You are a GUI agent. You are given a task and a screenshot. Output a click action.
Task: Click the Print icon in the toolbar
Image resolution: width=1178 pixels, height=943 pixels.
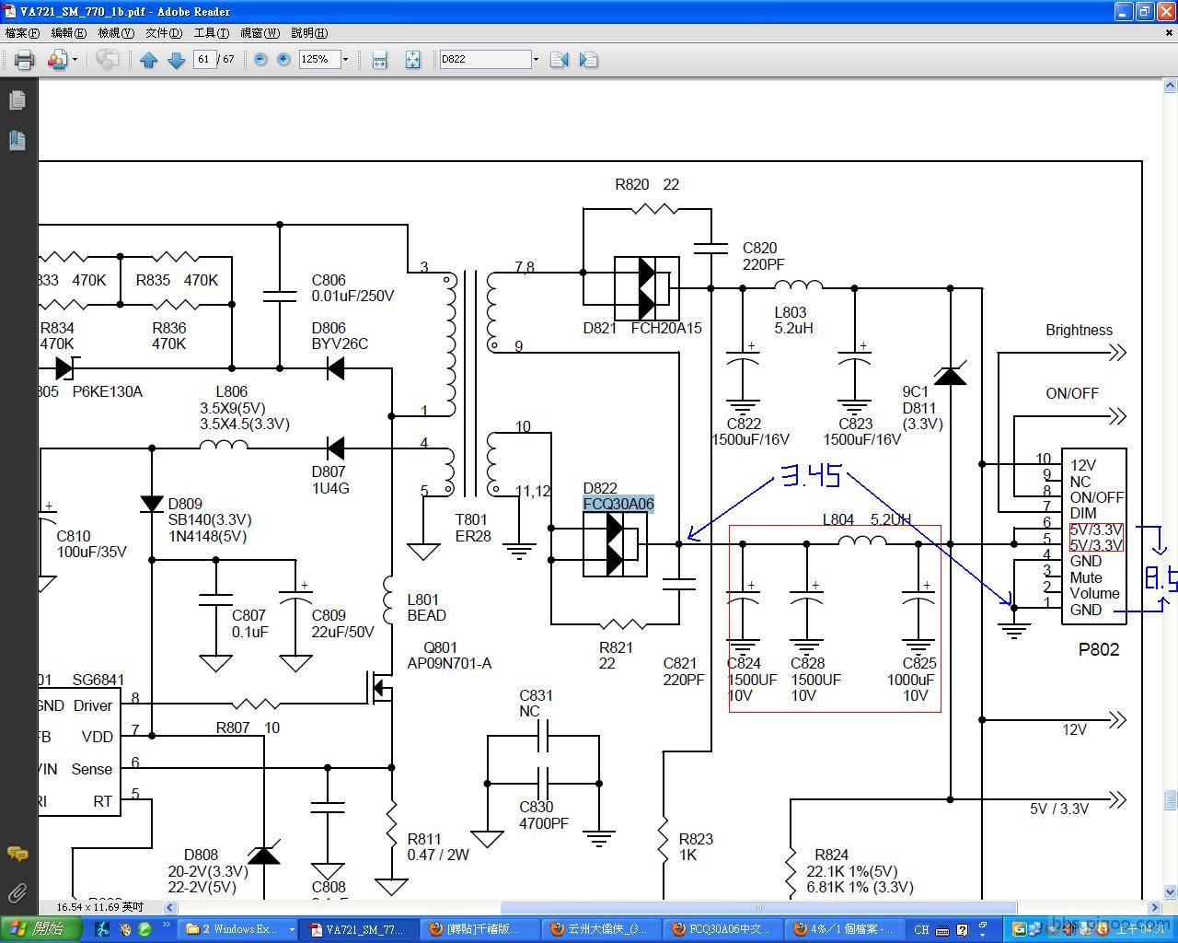25,60
